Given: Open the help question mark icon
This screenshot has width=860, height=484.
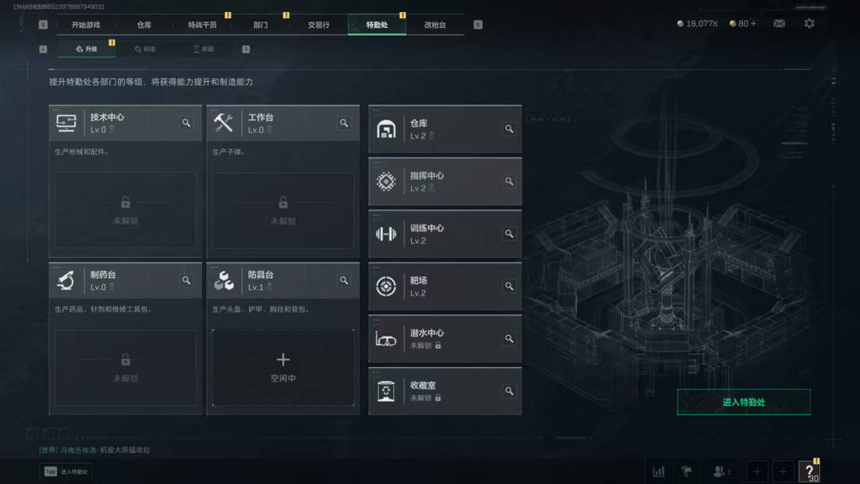Looking at the screenshot, I should click(810, 471).
